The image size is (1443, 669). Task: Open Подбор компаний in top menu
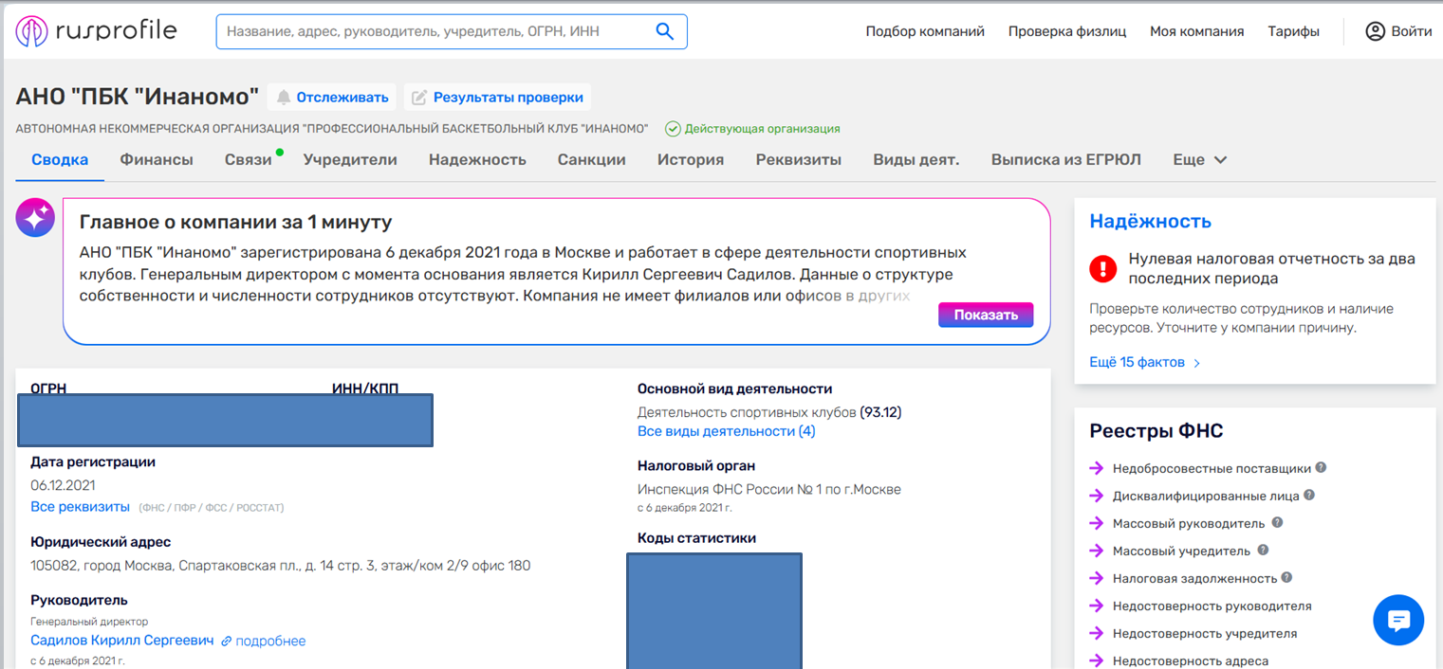[x=925, y=31]
